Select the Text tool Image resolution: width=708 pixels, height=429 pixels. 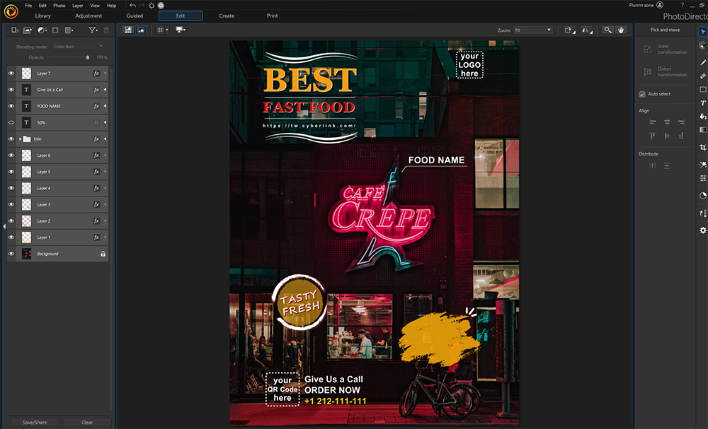coord(702,103)
